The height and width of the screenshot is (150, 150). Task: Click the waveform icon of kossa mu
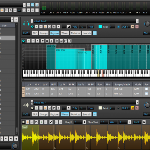click(x=26, y=105)
